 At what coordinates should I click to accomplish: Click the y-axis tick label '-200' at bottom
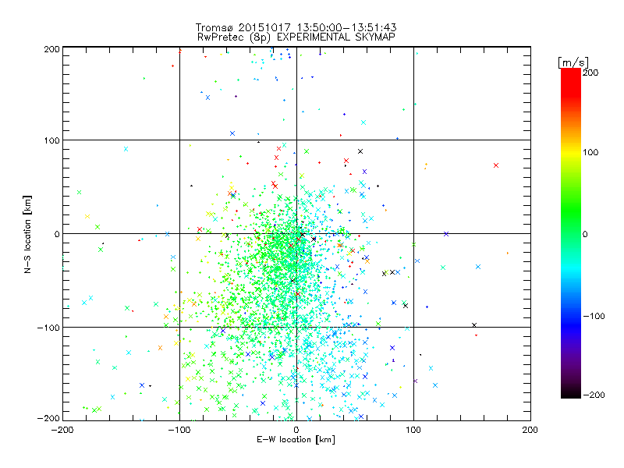tap(48, 419)
